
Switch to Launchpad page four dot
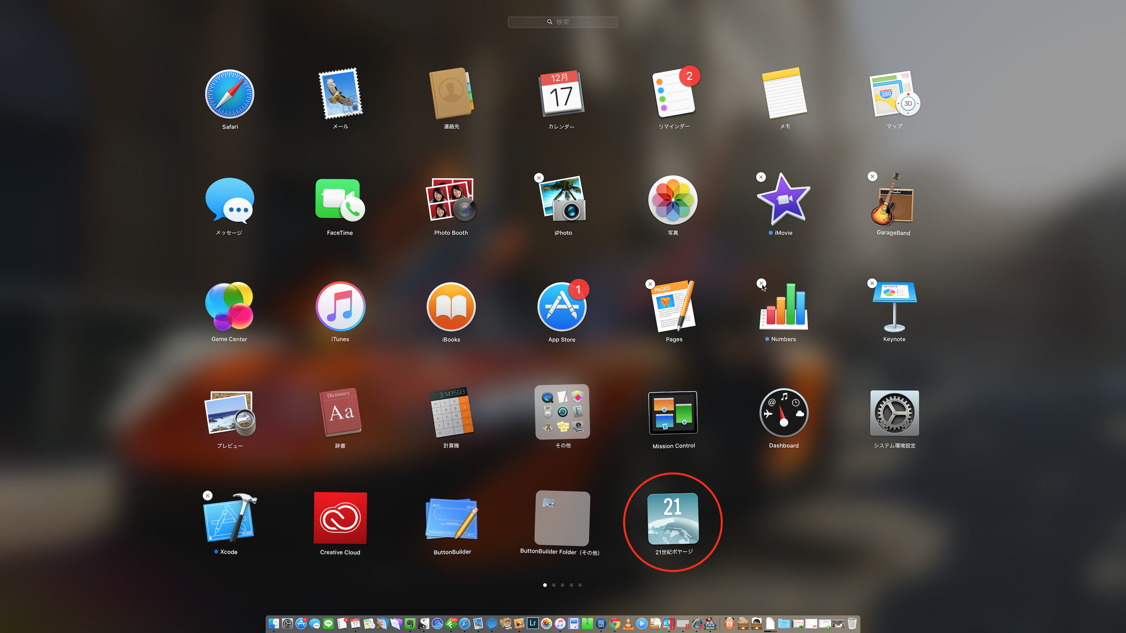(571, 585)
